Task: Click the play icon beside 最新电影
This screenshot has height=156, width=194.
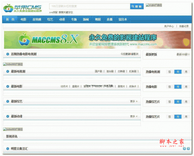Action: [8, 86]
